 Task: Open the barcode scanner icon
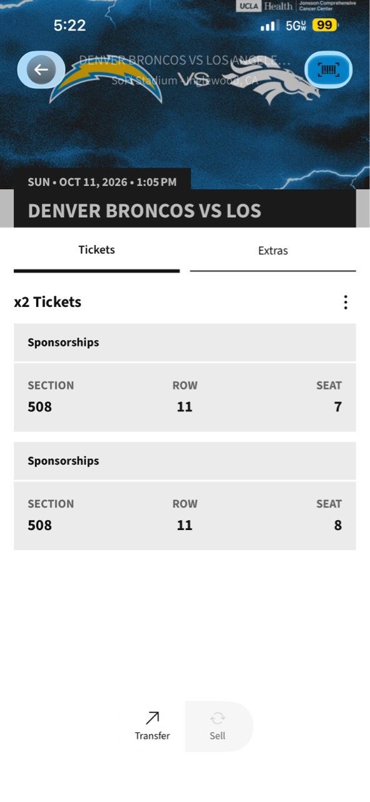[329, 70]
